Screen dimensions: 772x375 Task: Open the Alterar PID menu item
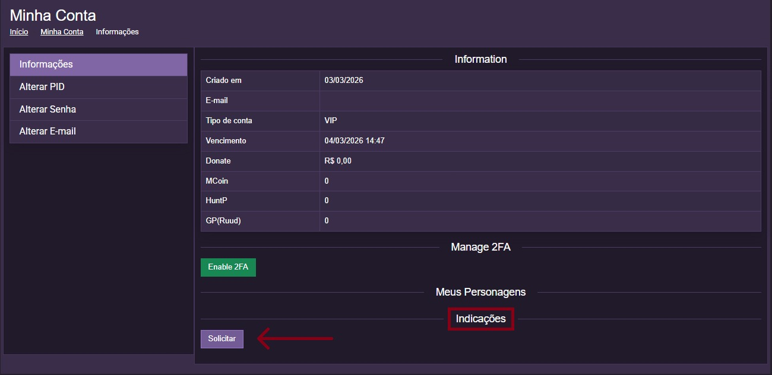[99, 87]
